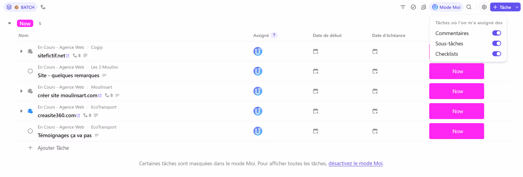This screenshot has width=523, height=177.
Task: Click the show closed tasks check icon
Action: pyautogui.click(x=413, y=7)
